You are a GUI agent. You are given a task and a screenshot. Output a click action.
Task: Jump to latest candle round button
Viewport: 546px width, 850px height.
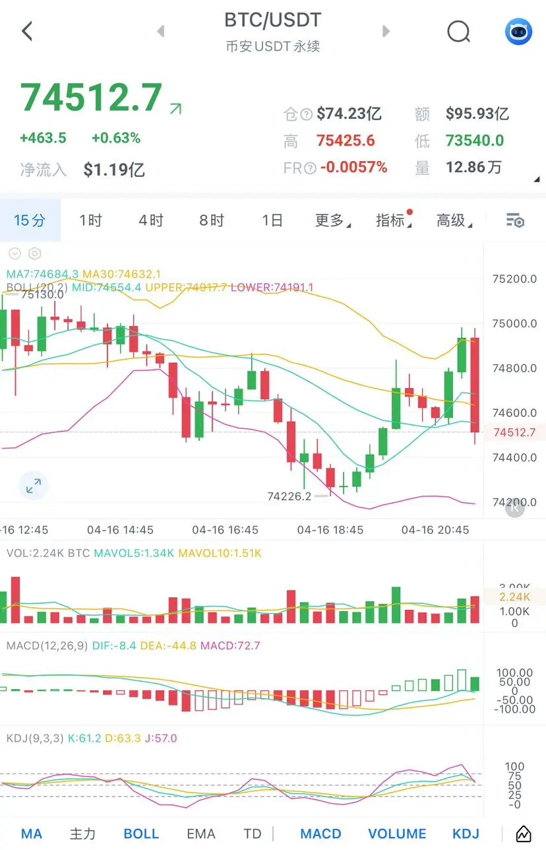point(515,507)
